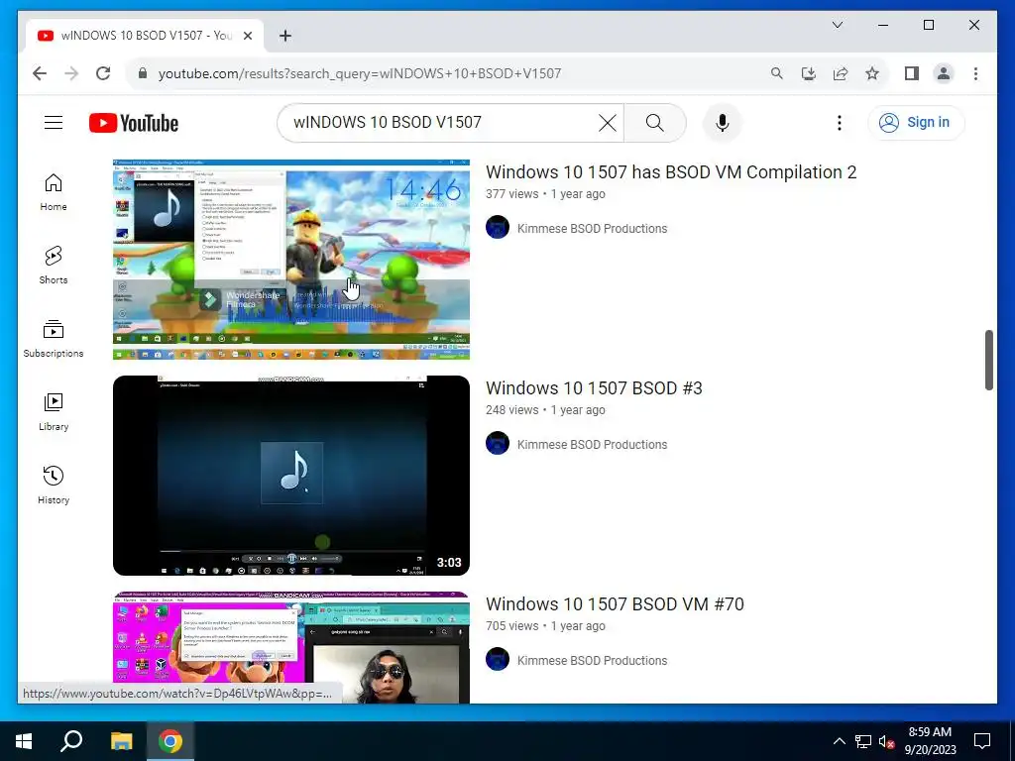Open File Explorer from the taskbar
The image size is (1015, 761).
point(121,741)
